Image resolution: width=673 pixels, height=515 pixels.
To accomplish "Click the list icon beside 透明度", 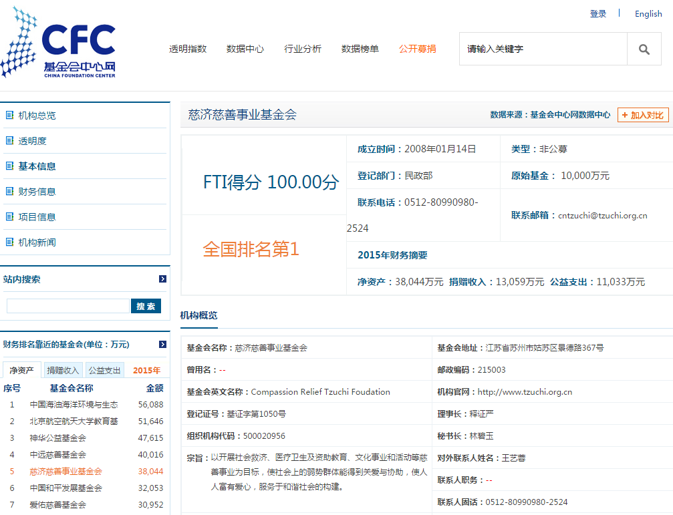I will pos(9,141).
